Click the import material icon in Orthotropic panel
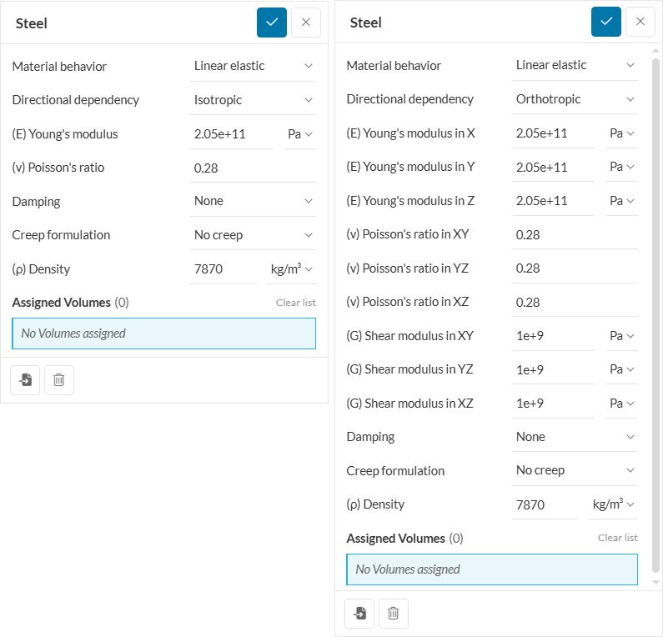This screenshot has height=637, width=663. tap(359, 614)
